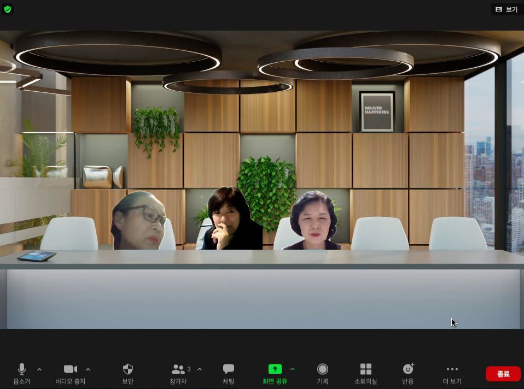
Task: Click the green encryption shield icon
Action: 8,9
